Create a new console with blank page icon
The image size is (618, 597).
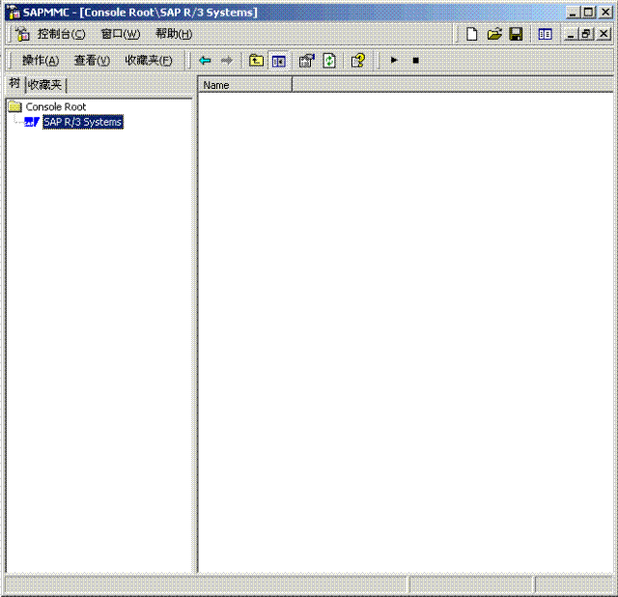(472, 35)
